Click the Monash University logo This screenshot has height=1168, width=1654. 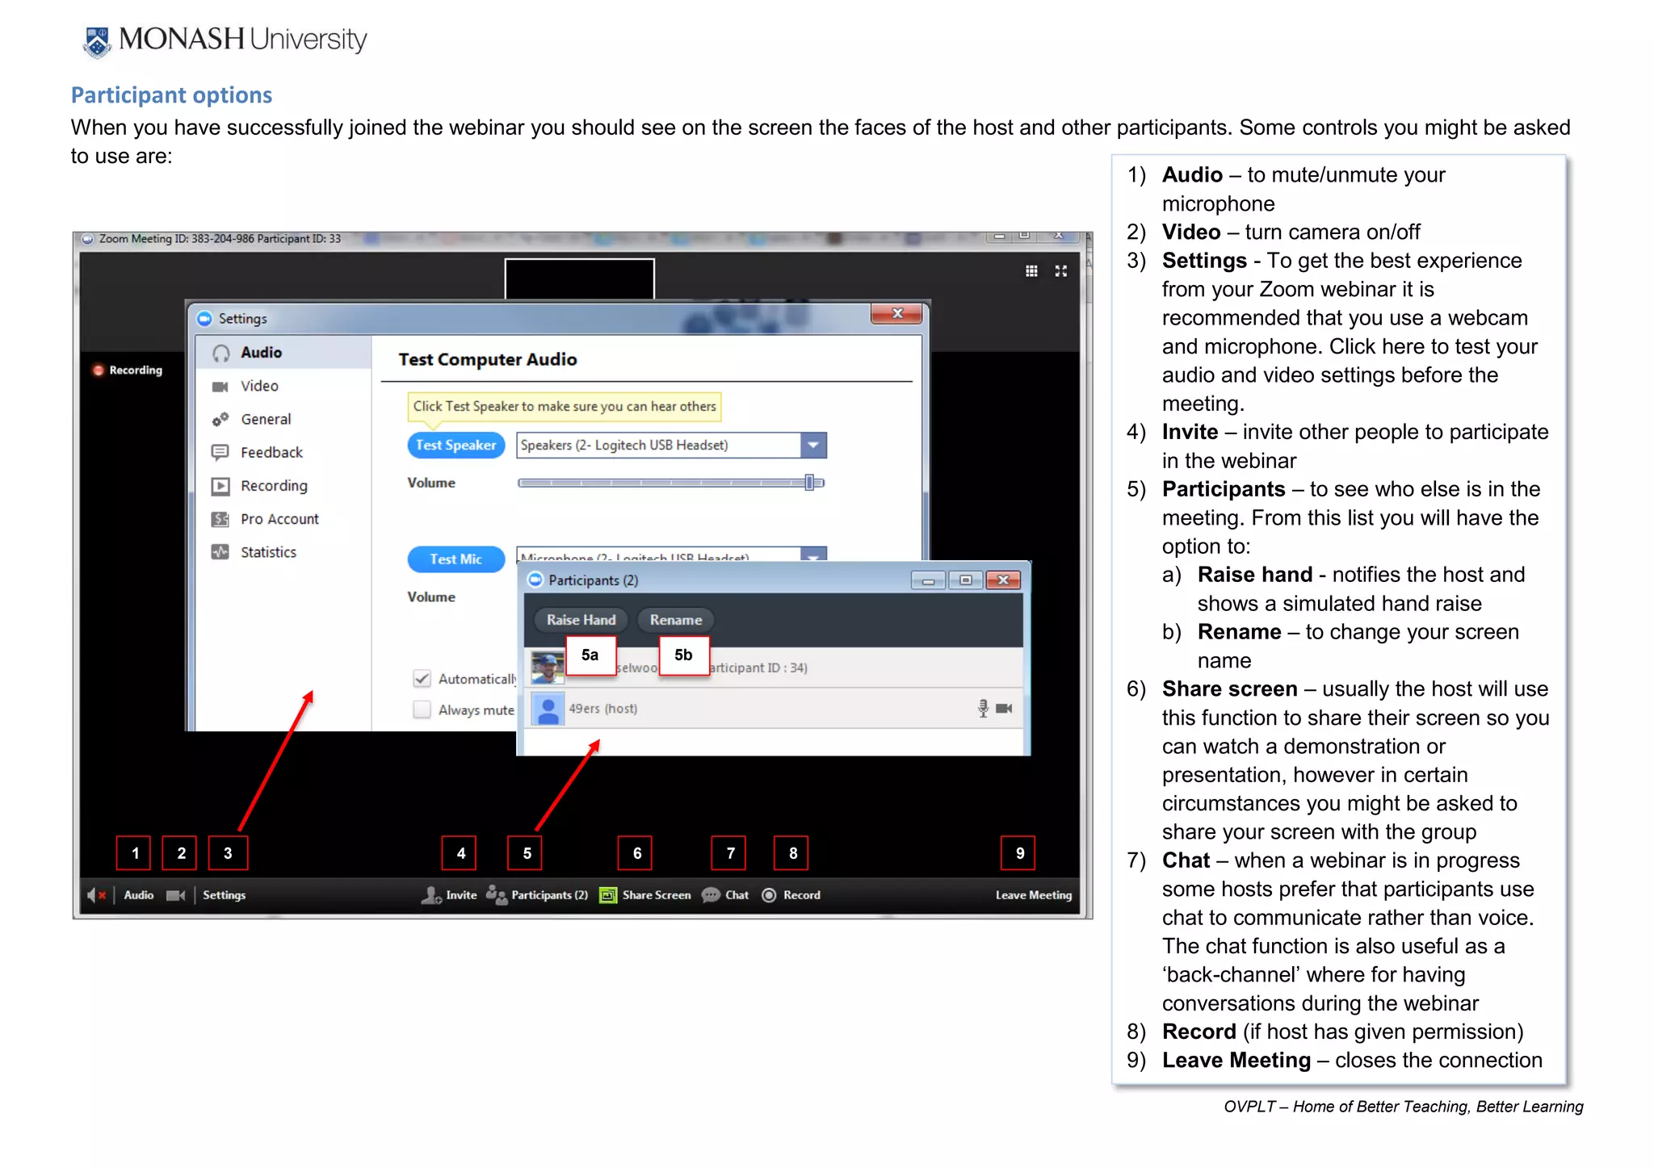point(224,40)
